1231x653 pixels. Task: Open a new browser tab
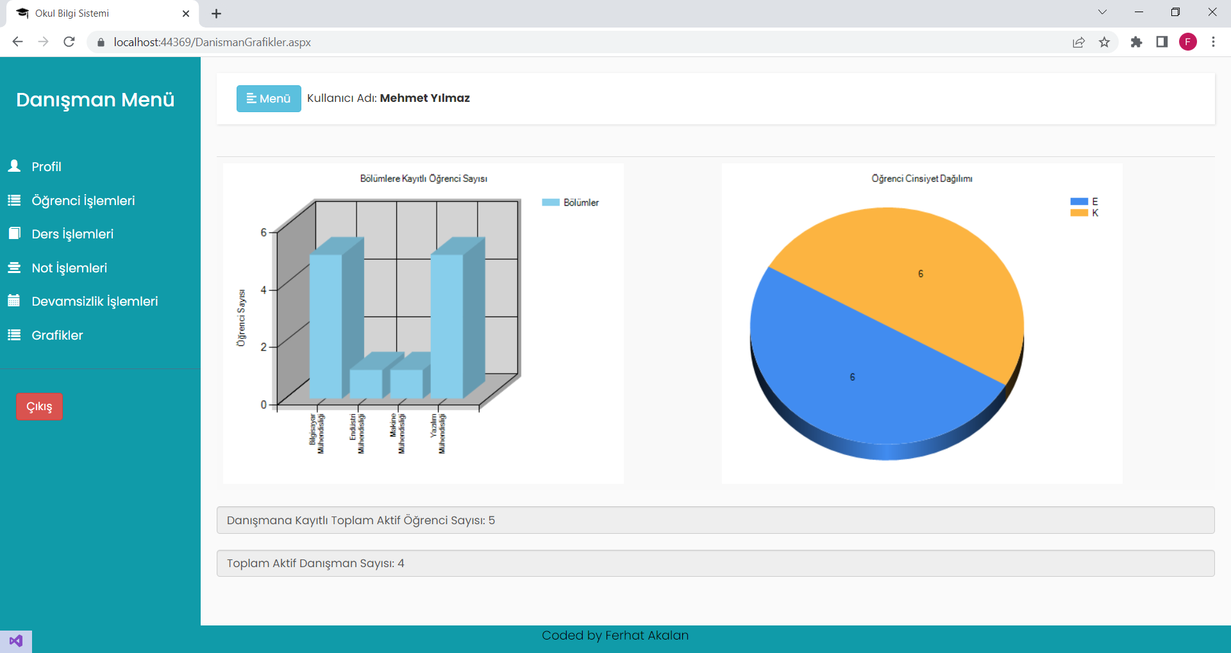point(216,13)
